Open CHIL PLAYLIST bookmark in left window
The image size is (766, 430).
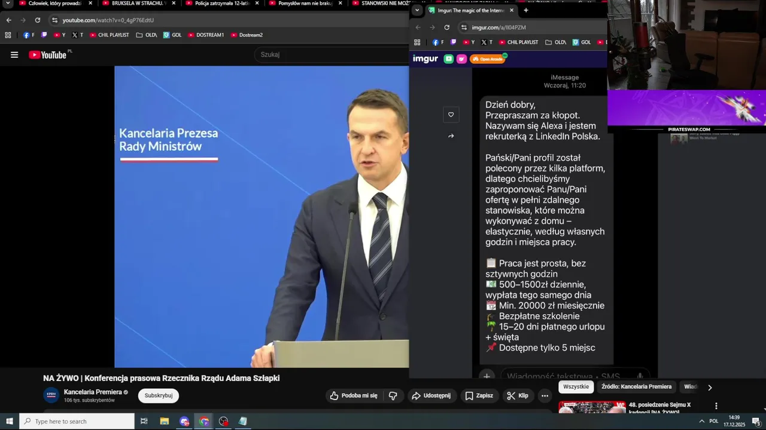pyautogui.click(x=110, y=35)
